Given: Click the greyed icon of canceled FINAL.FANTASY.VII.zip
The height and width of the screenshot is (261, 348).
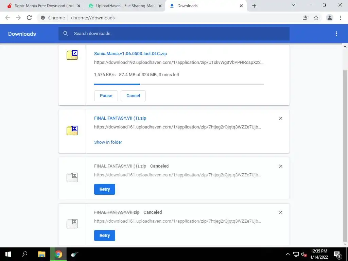Looking at the screenshot, I should pyautogui.click(x=72, y=224).
